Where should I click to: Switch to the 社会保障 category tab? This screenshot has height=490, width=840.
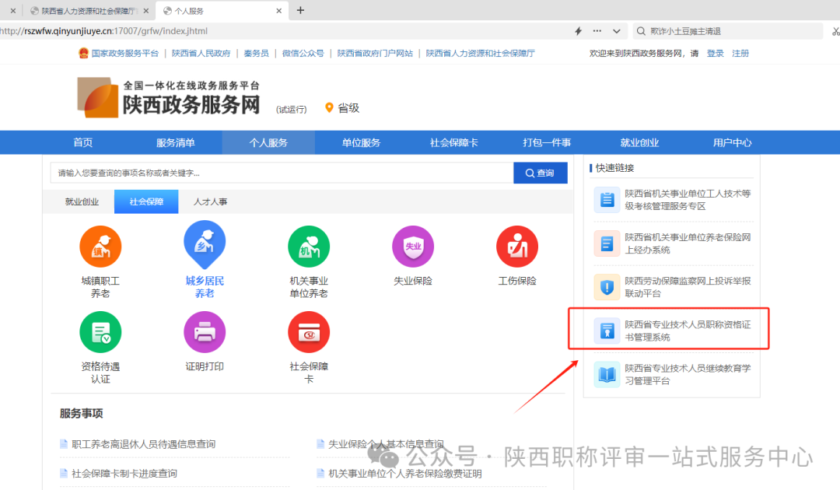coord(146,201)
